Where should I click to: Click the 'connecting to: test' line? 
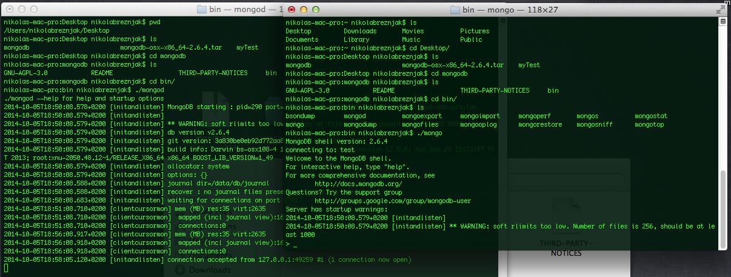tap(320, 150)
